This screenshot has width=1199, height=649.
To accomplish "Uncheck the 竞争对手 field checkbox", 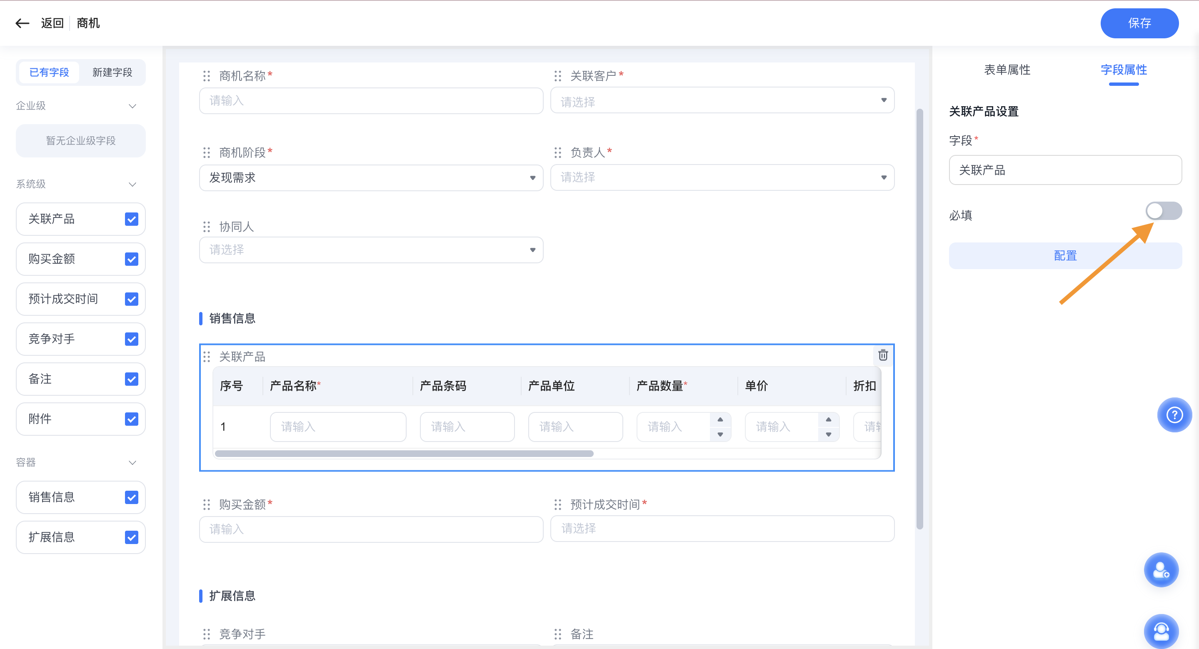I will (131, 339).
